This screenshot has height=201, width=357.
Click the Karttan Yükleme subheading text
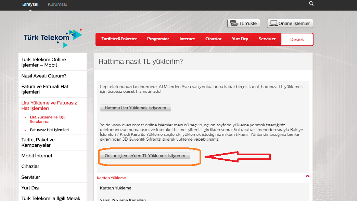(x=115, y=188)
